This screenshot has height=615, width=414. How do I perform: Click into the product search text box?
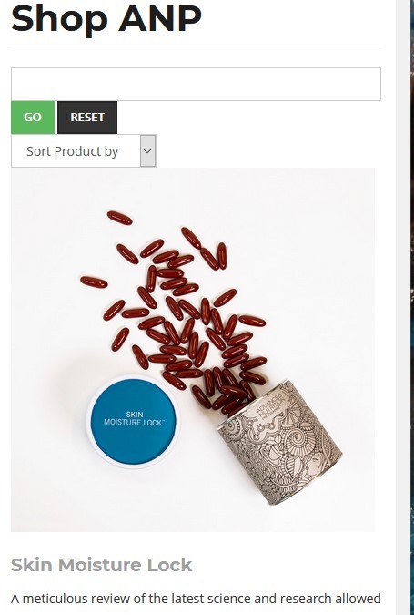tap(196, 85)
